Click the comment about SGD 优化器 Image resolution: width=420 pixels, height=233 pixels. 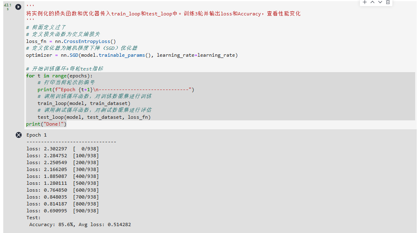(82, 48)
